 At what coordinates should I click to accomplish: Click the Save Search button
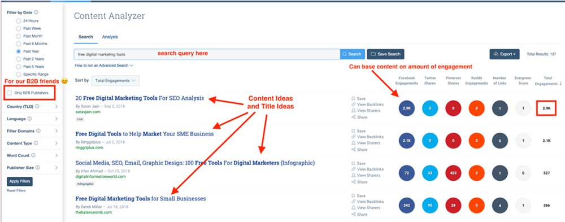click(x=385, y=54)
